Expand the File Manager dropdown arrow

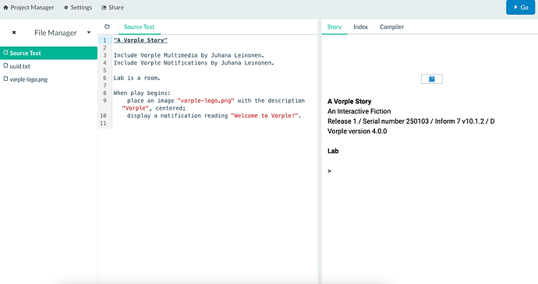[89, 33]
